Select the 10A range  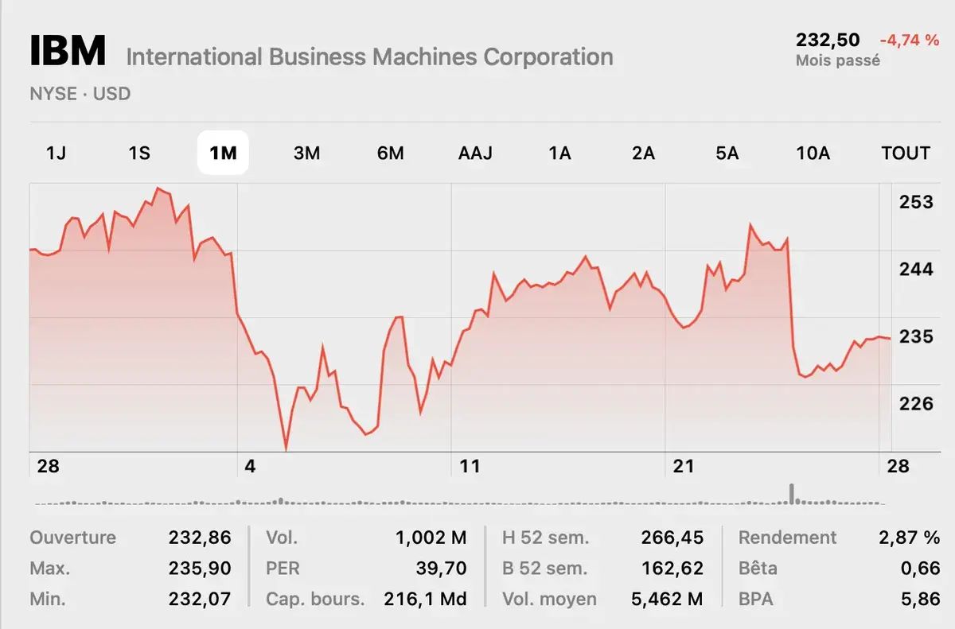click(x=813, y=153)
